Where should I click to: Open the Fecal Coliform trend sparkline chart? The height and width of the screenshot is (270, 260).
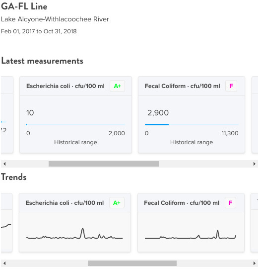pos(191,234)
